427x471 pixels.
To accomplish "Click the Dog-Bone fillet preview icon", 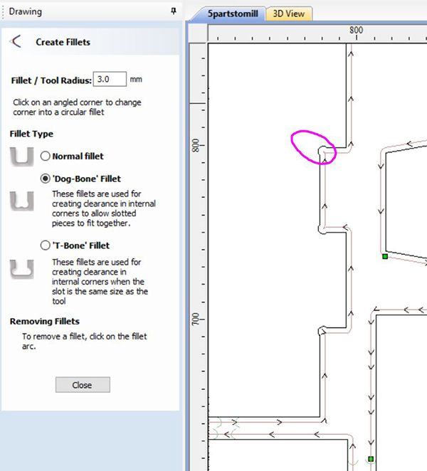I will point(21,201).
